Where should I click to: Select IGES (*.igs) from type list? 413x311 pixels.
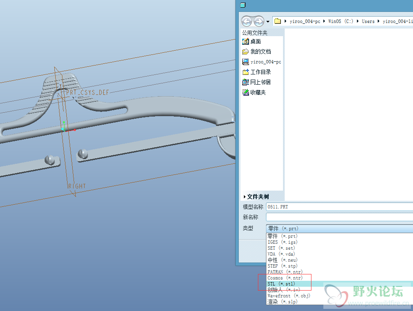pos(282,242)
